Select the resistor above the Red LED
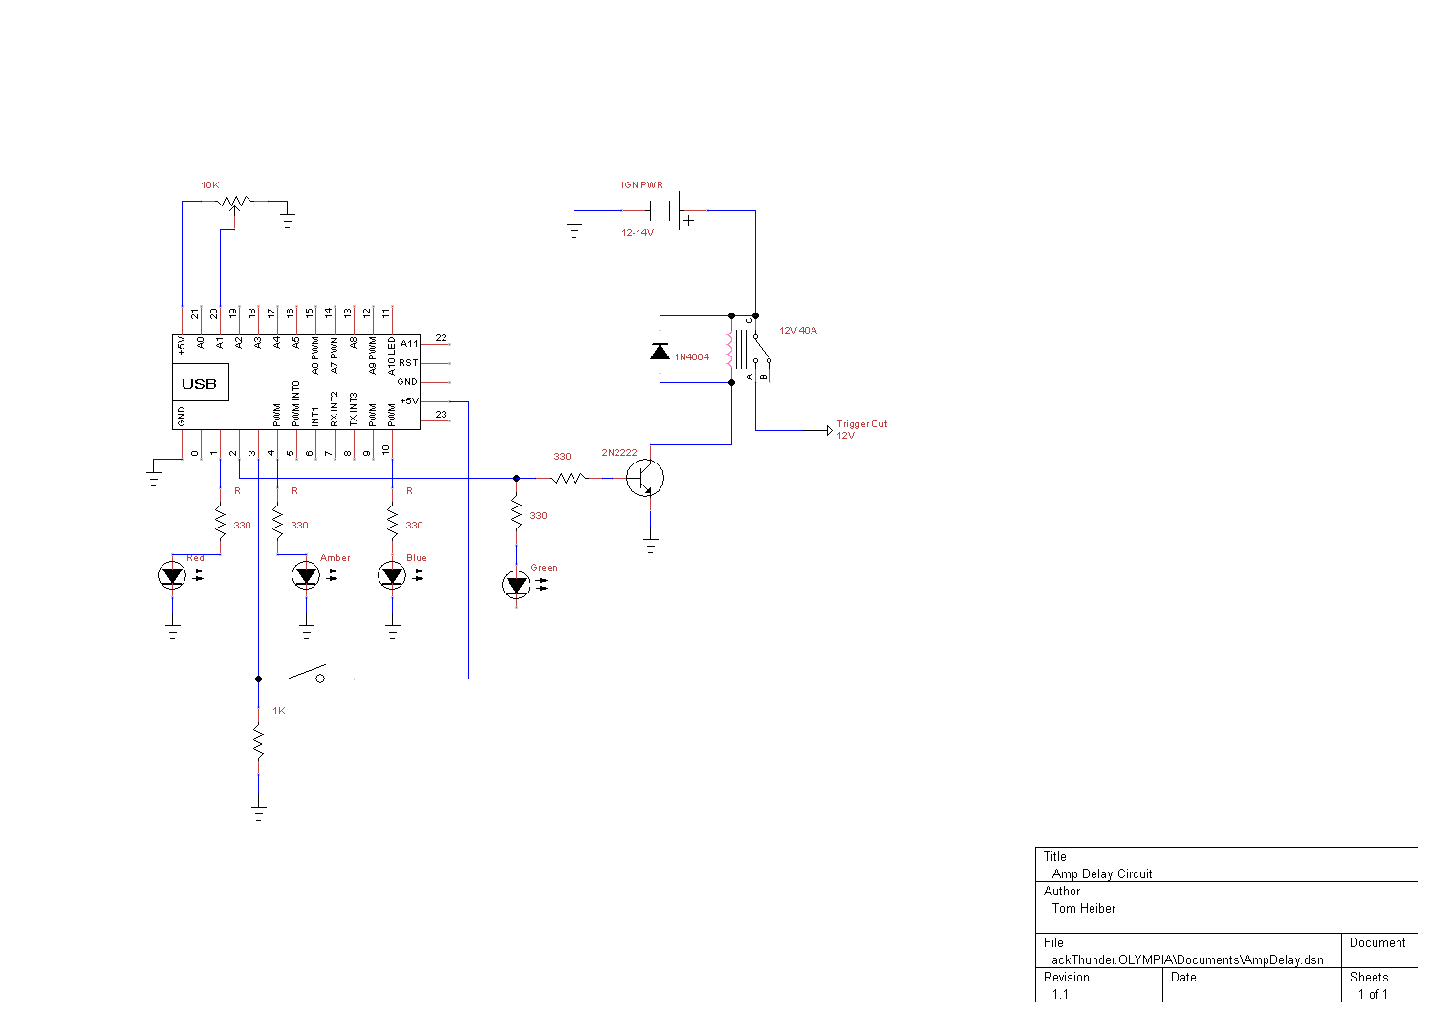The height and width of the screenshot is (1013, 1429). coord(221,522)
